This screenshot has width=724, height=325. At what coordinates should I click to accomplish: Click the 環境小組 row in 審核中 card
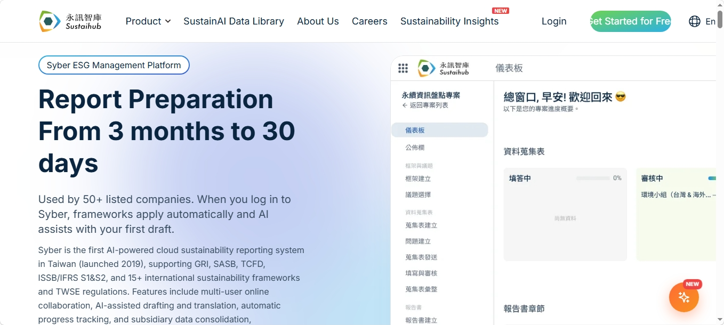[678, 195]
